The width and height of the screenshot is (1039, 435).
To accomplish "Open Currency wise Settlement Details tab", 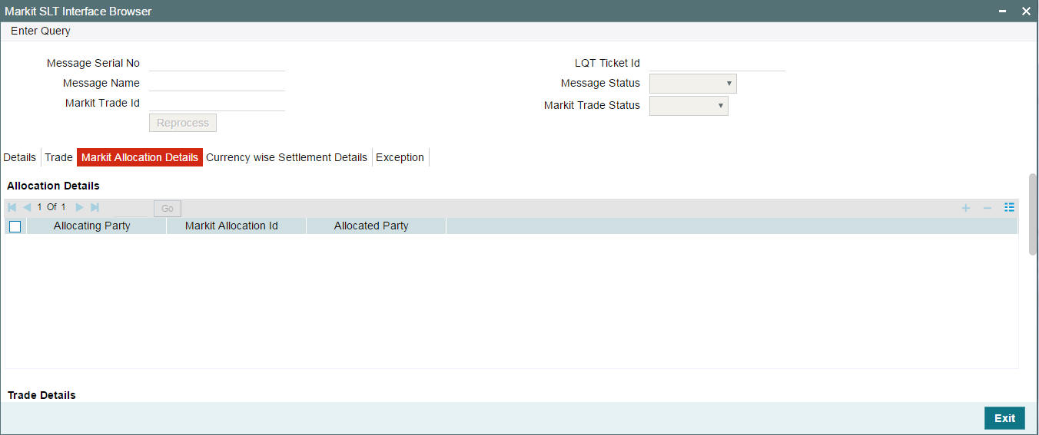I will click(x=287, y=157).
